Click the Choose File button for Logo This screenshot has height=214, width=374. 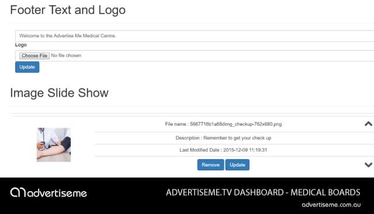tap(34, 56)
